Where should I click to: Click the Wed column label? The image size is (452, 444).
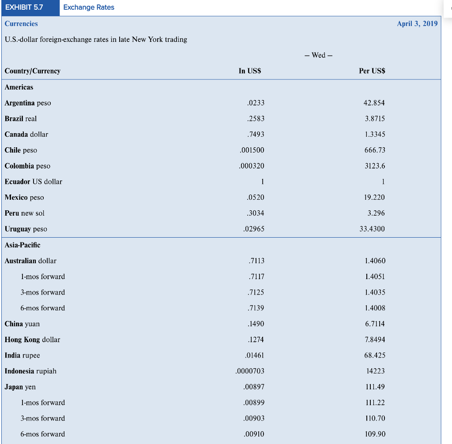(319, 55)
